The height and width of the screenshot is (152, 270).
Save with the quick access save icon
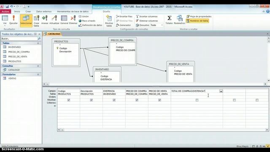(7, 7)
